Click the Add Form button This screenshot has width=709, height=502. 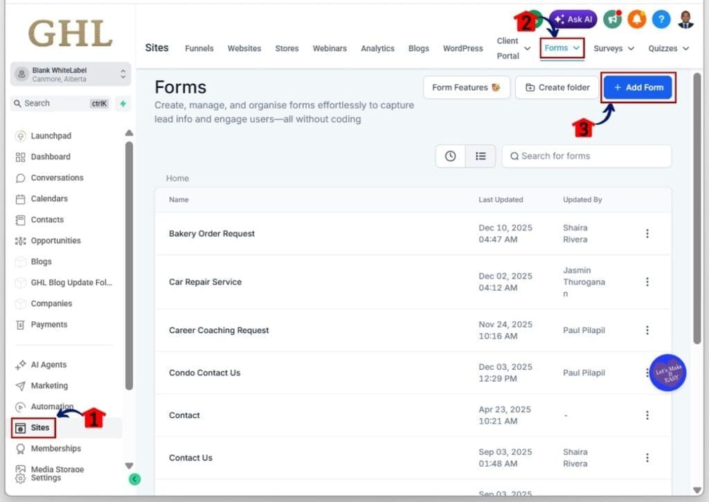click(x=637, y=87)
